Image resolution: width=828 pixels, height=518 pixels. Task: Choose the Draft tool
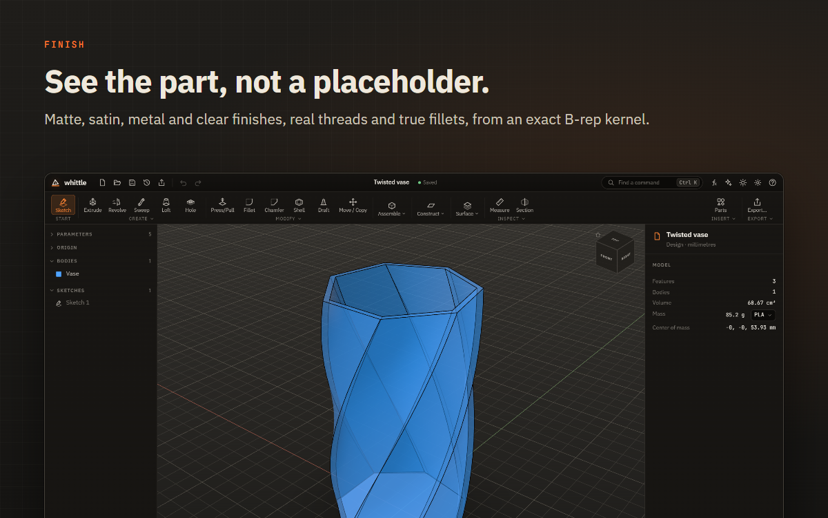pyautogui.click(x=324, y=205)
